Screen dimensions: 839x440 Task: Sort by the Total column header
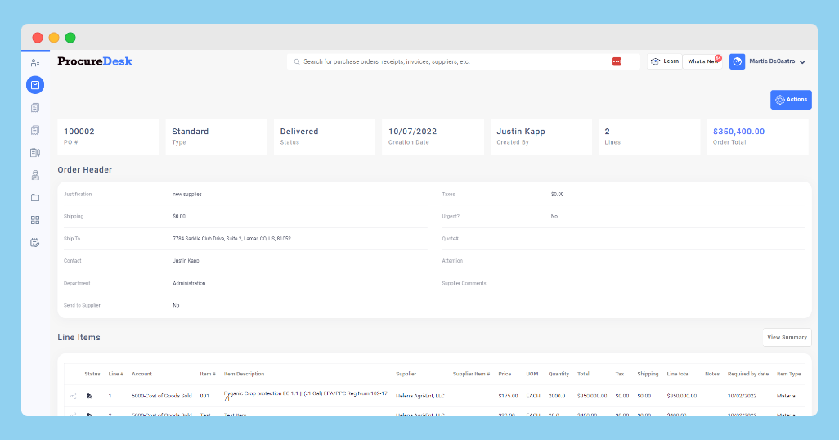[x=583, y=374]
